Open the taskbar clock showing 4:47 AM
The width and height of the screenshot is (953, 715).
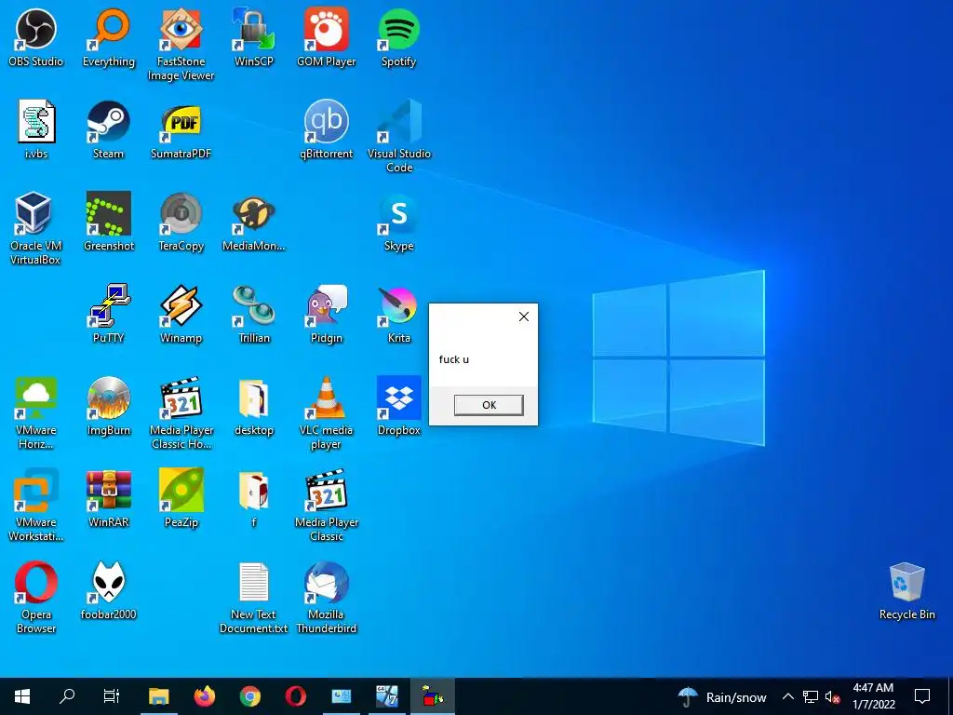[x=873, y=696]
